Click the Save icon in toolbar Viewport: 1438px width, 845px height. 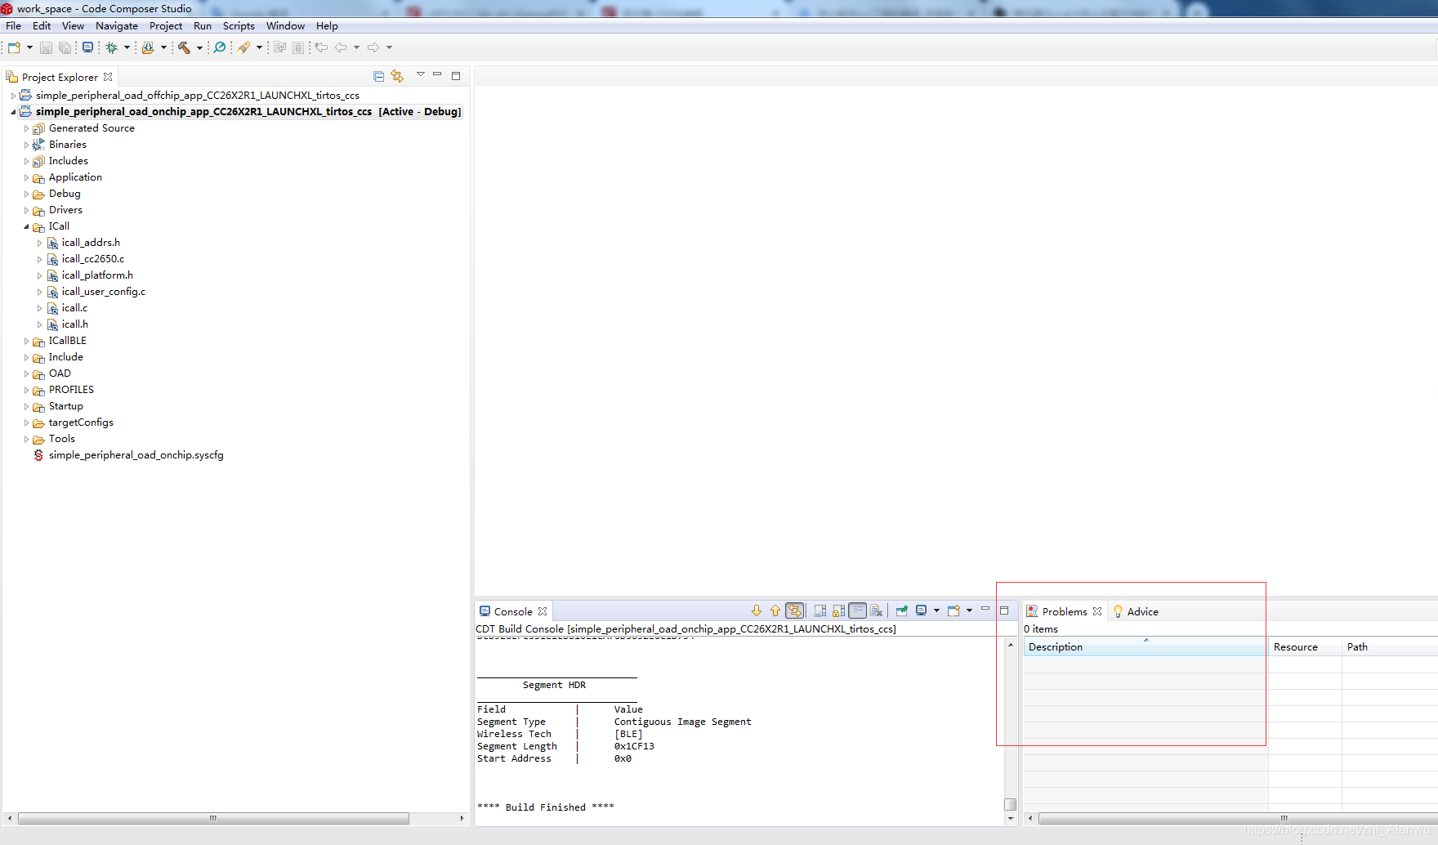pyautogui.click(x=46, y=47)
